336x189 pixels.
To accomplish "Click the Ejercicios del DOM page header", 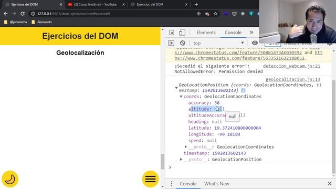I will (x=80, y=36).
